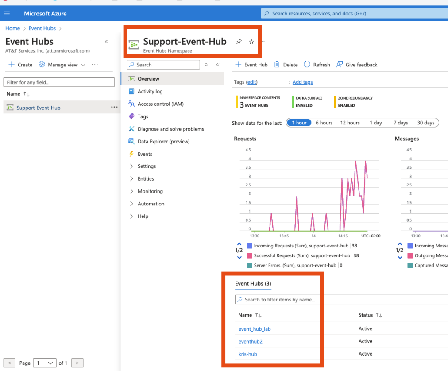The image size is (448, 371).
Task: Sort the namespace list by Name arrows
Action: tap(26, 94)
